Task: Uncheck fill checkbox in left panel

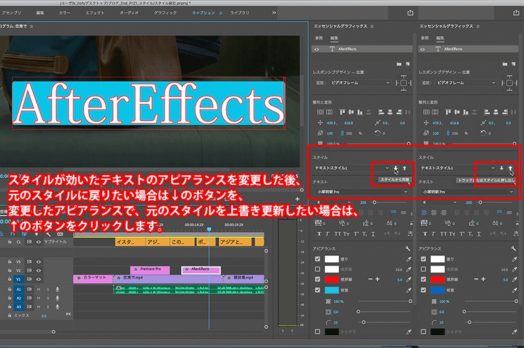Action: click(318, 258)
